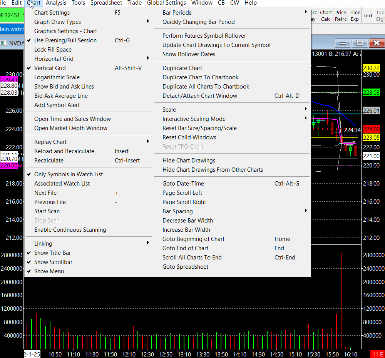Activate the Text drawing tool

(368, 16)
